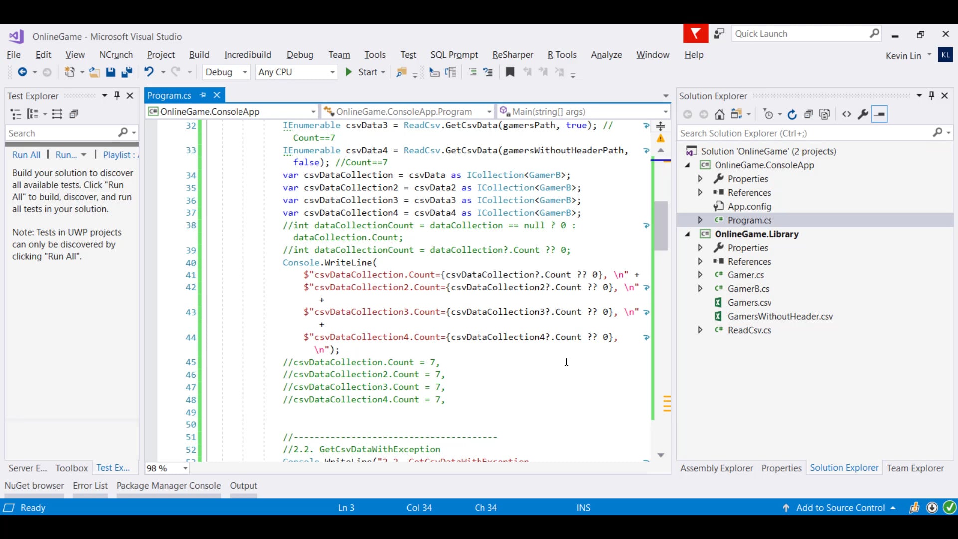Toggle auto-hide pin on Test Explorer panel
The width and height of the screenshot is (958, 539).
click(117, 95)
